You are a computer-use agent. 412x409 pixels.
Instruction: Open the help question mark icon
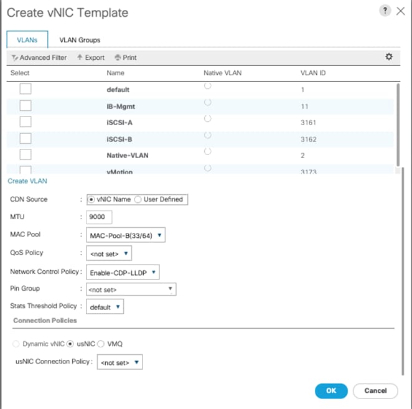[x=385, y=11]
